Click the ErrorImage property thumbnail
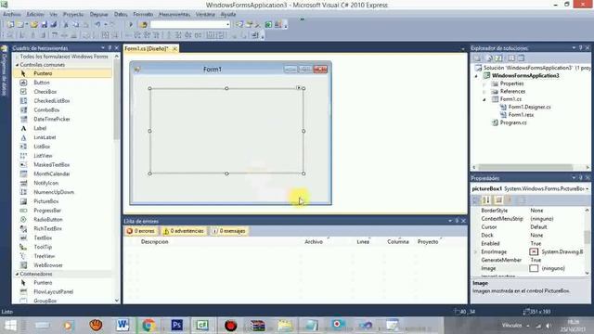594x334 pixels. point(534,251)
